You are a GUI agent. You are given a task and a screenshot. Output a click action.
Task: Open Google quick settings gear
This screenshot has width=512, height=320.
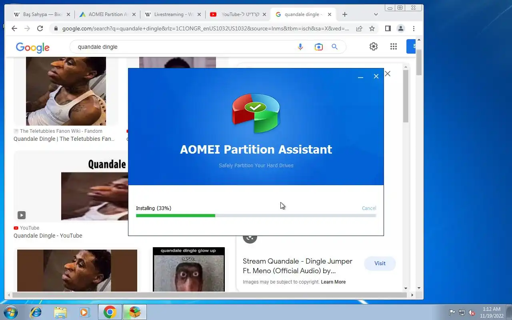(374, 46)
